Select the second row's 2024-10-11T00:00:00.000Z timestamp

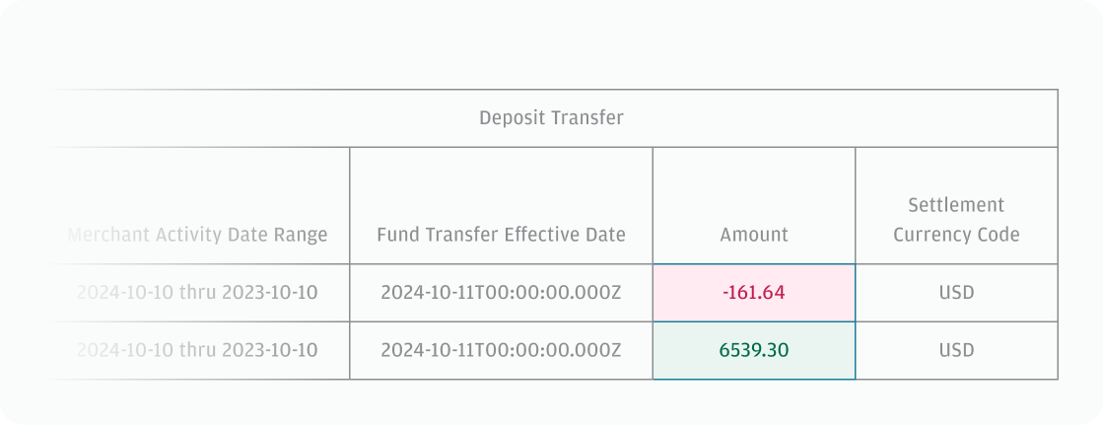click(501, 350)
